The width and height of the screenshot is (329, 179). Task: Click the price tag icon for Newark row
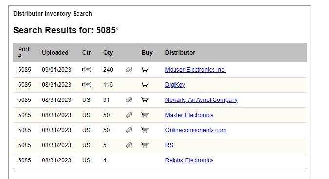pos(129,99)
